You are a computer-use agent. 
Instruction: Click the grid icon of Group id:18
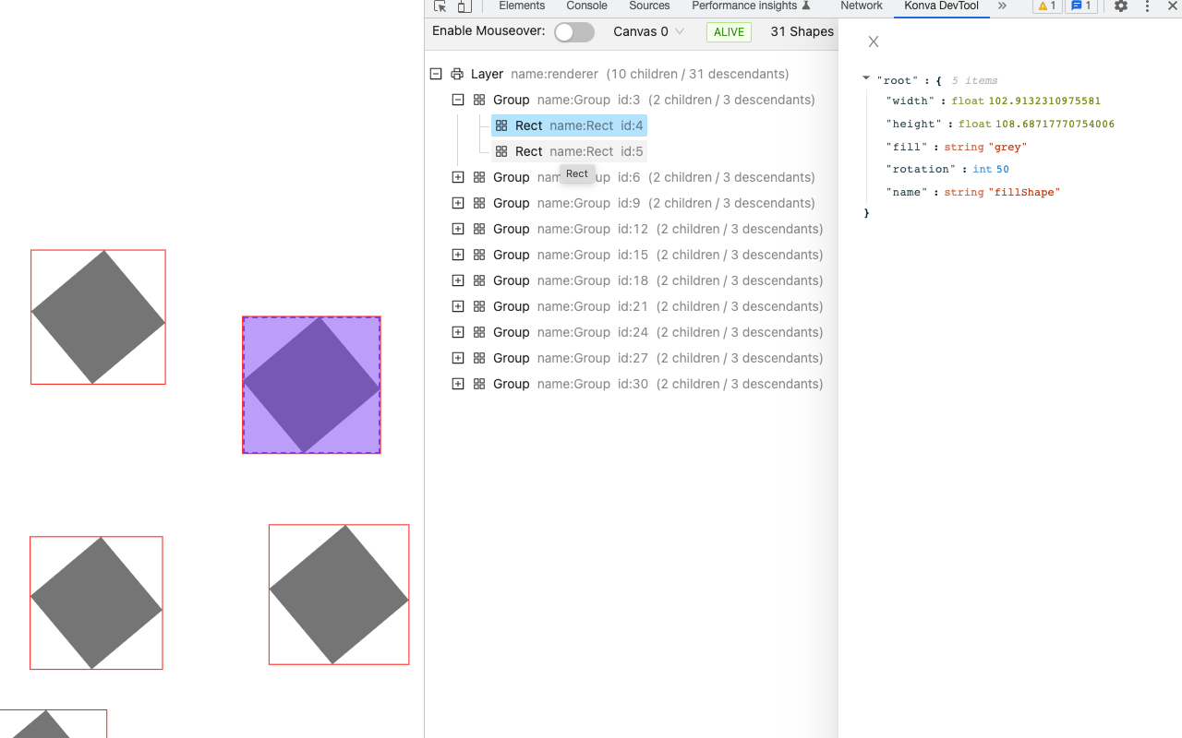479,280
